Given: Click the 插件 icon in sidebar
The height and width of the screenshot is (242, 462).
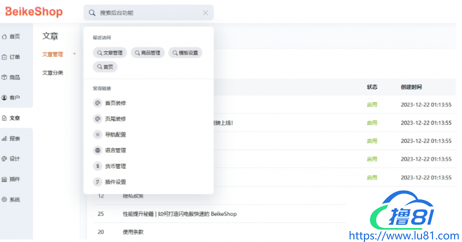Looking at the screenshot, I should (x=5, y=179).
